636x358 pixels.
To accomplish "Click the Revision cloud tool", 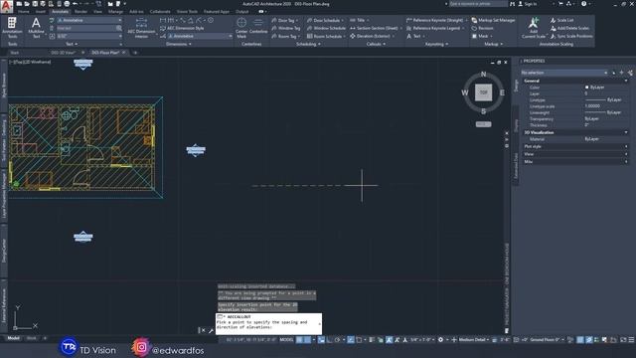I will (482, 29).
